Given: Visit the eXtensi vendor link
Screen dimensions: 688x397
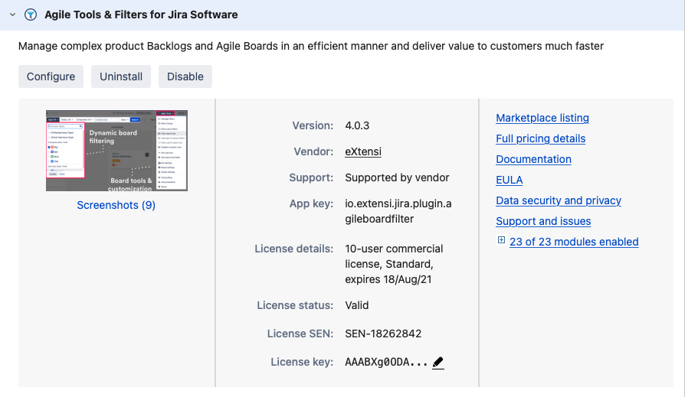Looking at the screenshot, I should 363,151.
